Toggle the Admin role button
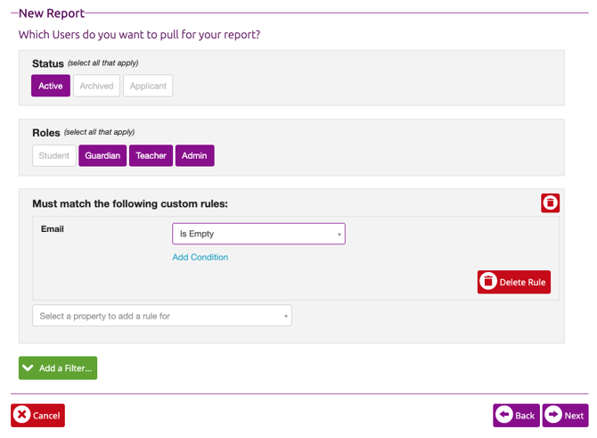597x438 pixels. tap(194, 155)
